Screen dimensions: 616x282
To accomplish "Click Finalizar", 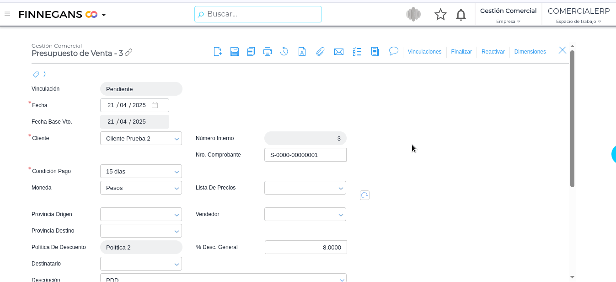I will coord(461,52).
